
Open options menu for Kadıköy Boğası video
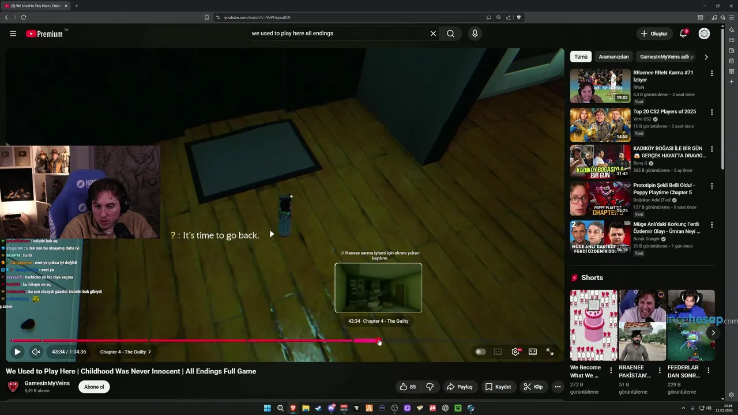coord(711,149)
